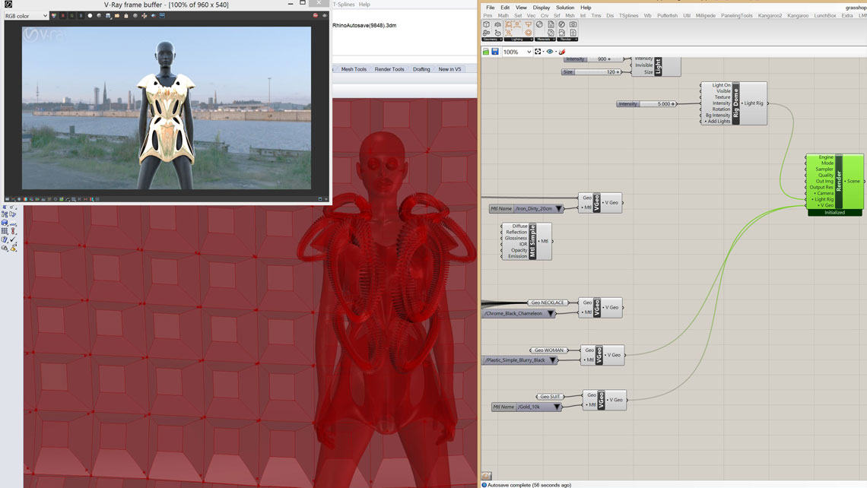Image resolution: width=867 pixels, height=488 pixels.
Task: Open the Gold_10k material dropdown arrow
Action: pos(557,407)
